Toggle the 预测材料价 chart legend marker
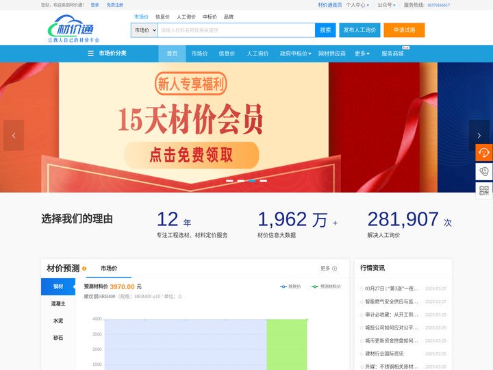Viewport: 493px width, 370px height. [x=315, y=286]
